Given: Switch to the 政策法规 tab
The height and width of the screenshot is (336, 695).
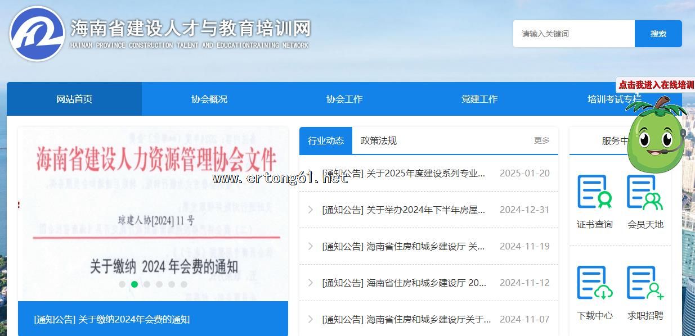Looking at the screenshot, I should pyautogui.click(x=379, y=140).
